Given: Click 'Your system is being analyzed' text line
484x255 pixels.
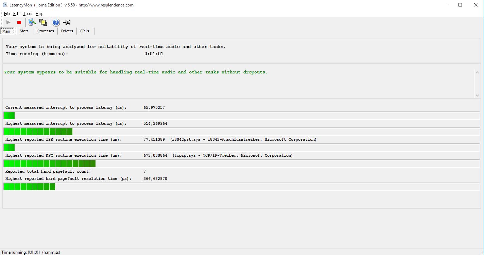Looking at the screenshot, I should pyautogui.click(x=116, y=47).
